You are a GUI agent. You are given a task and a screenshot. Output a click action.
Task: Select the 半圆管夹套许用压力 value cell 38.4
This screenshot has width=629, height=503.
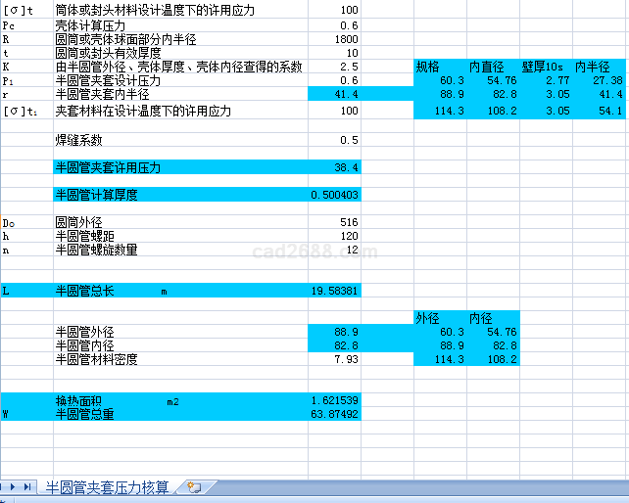pos(334,167)
